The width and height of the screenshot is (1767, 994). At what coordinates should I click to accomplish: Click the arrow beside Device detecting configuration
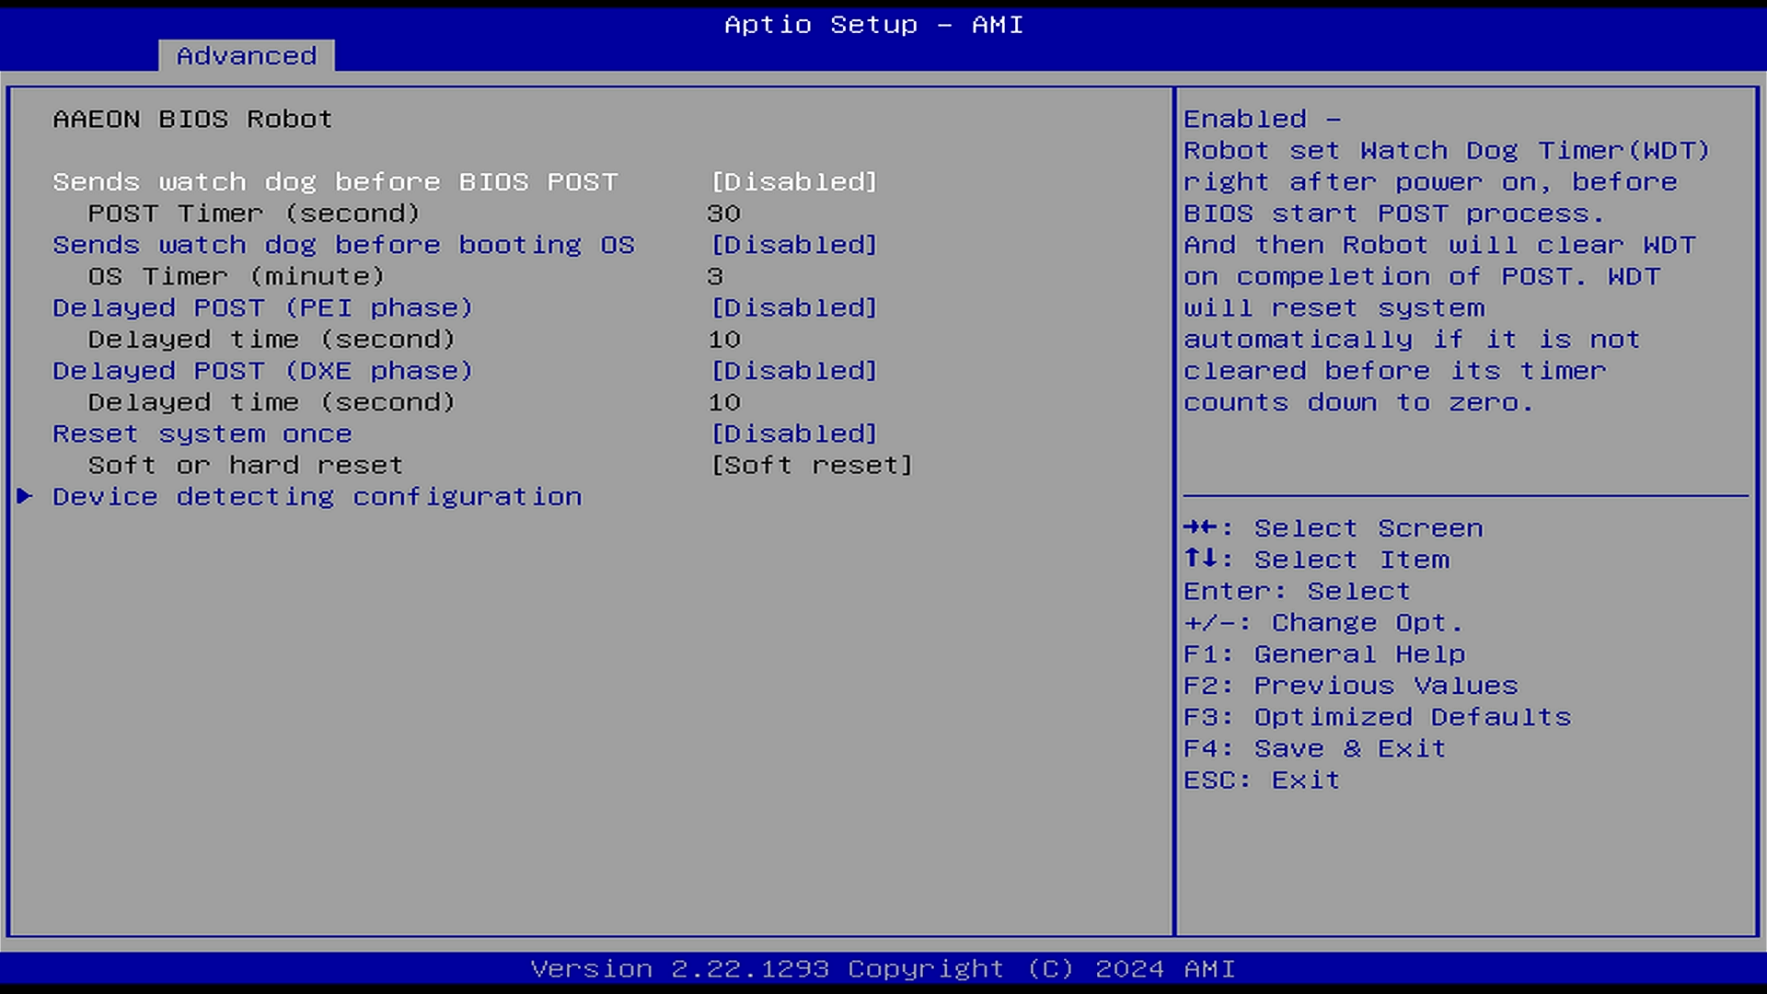(25, 497)
